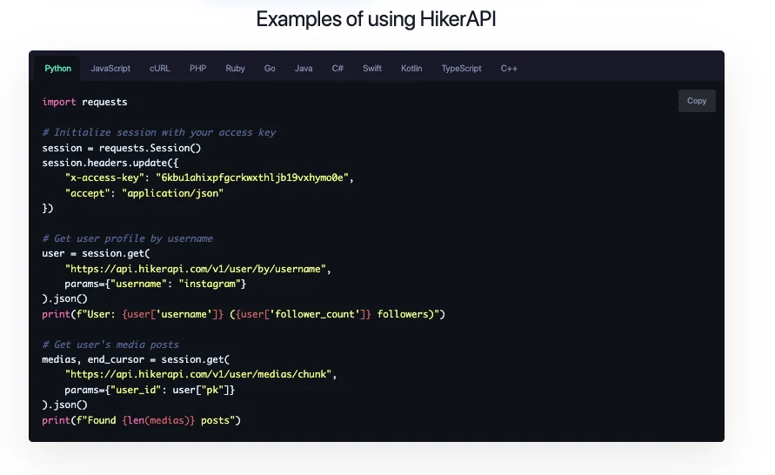Open the TypeScript tab
The width and height of the screenshot is (775, 475).
(461, 68)
